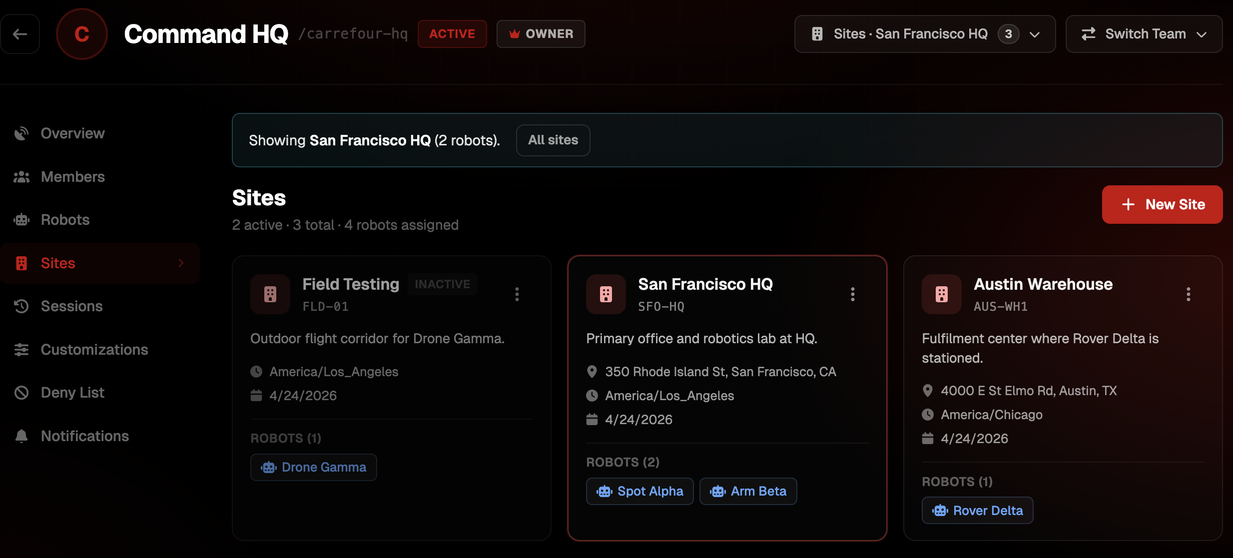The height and width of the screenshot is (558, 1233).
Task: Navigate to the Robots page
Action: click(65, 220)
